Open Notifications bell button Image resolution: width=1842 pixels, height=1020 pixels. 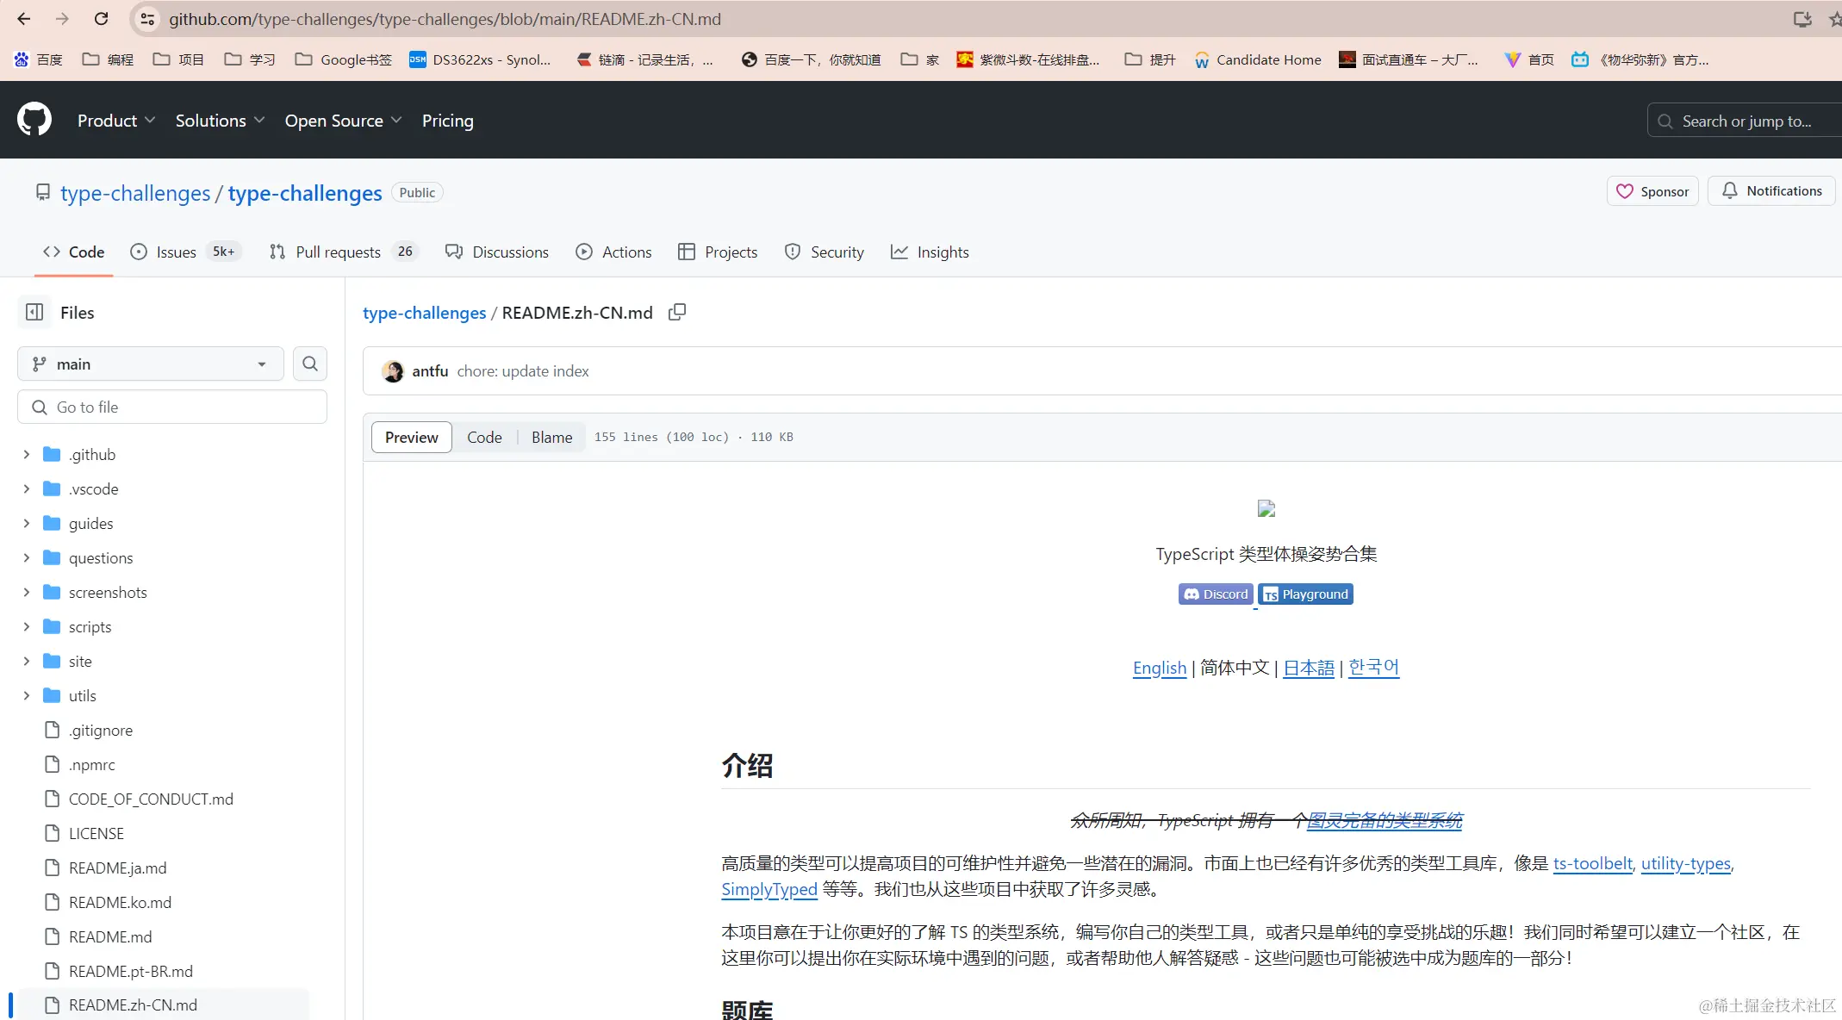(1771, 191)
